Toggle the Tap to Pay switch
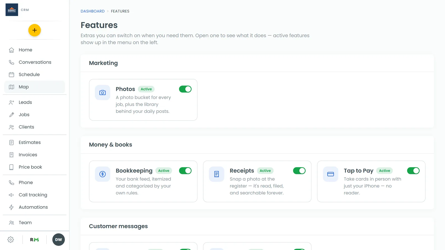 click(x=413, y=171)
